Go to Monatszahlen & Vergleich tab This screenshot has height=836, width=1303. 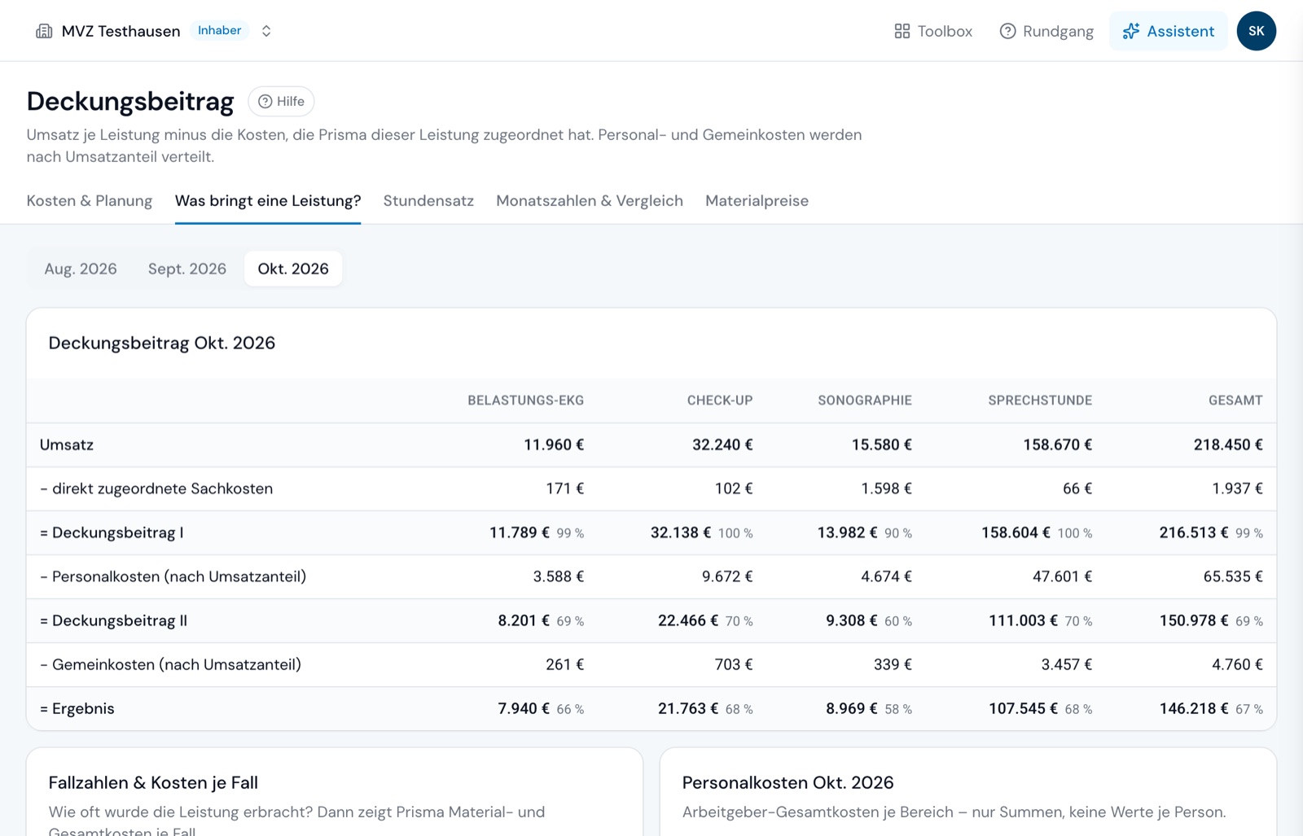(x=590, y=200)
